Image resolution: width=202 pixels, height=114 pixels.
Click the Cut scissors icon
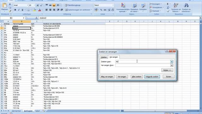tap(10, 4)
